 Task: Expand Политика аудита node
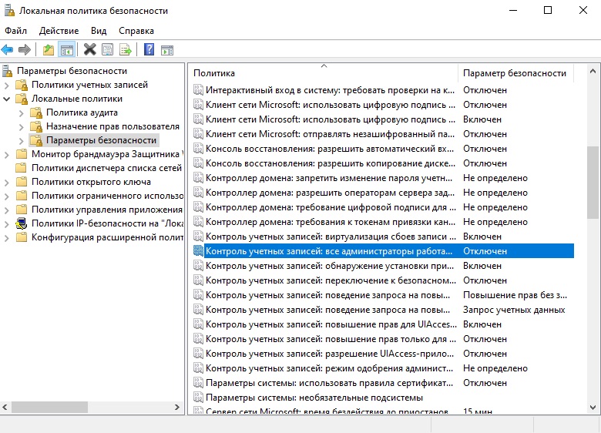point(21,113)
